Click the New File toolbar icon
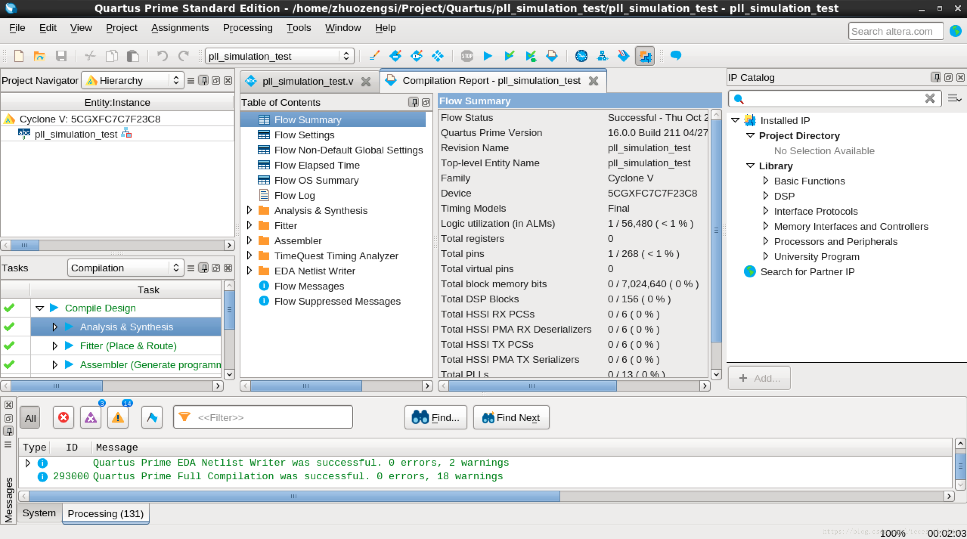The width and height of the screenshot is (967, 539). point(19,56)
